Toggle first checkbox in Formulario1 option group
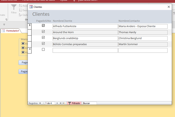The width and height of the screenshot is (175, 117). 23,43
